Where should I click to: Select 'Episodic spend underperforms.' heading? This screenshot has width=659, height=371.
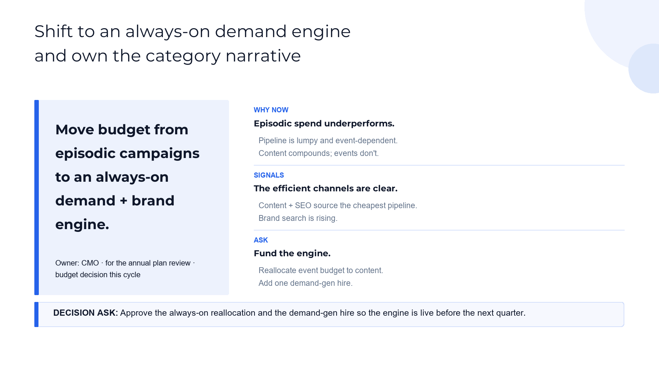[324, 123]
